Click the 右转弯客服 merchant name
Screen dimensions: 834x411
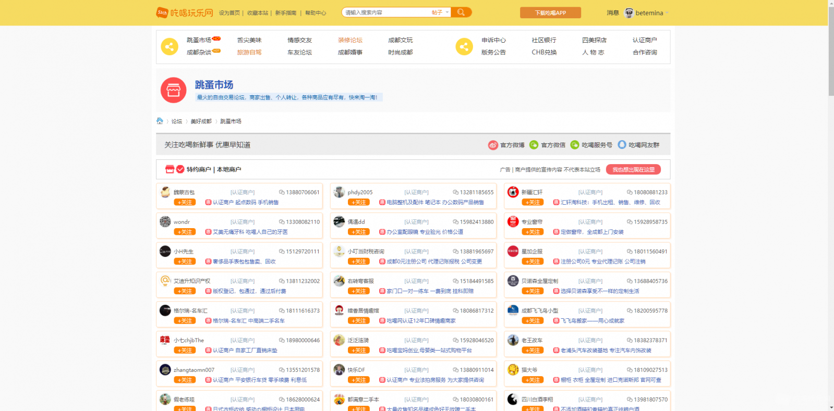point(361,281)
